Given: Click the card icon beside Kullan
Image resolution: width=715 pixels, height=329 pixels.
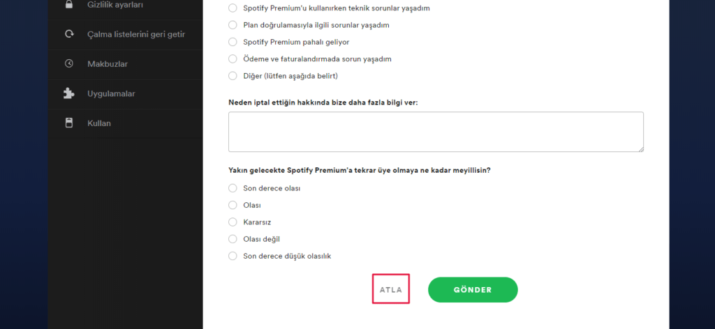Looking at the screenshot, I should [68, 123].
